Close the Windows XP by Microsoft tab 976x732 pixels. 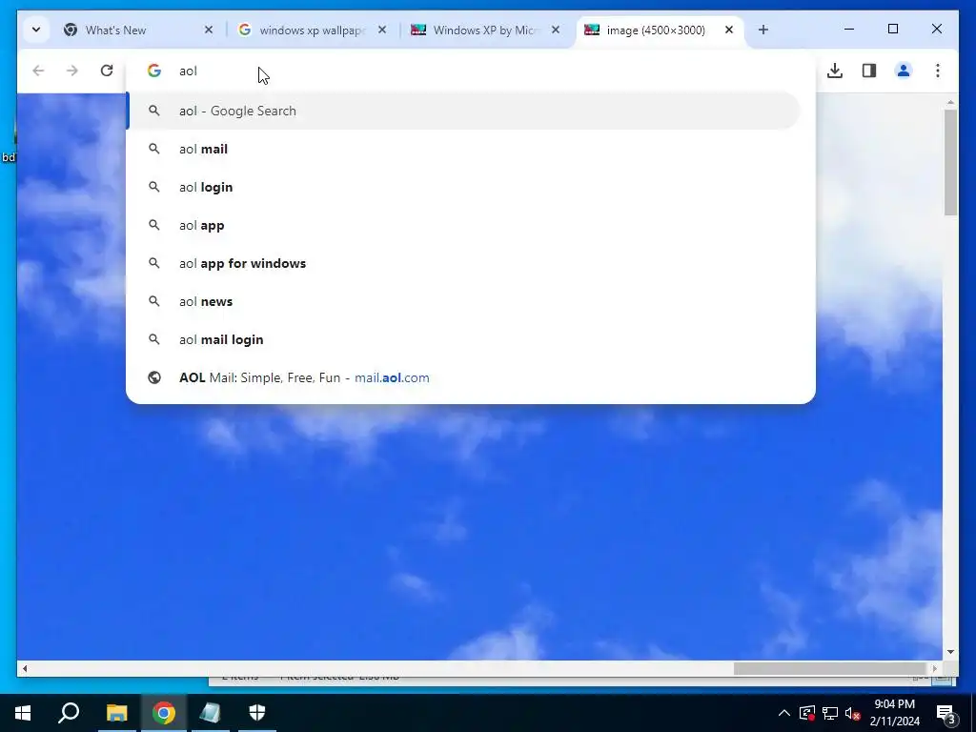pyautogui.click(x=556, y=30)
